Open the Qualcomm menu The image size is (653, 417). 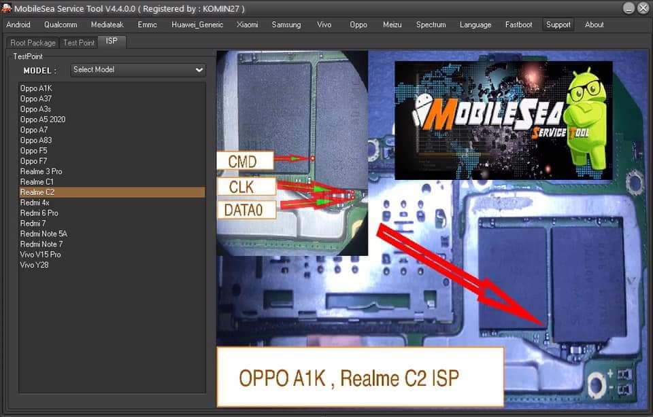coord(61,24)
